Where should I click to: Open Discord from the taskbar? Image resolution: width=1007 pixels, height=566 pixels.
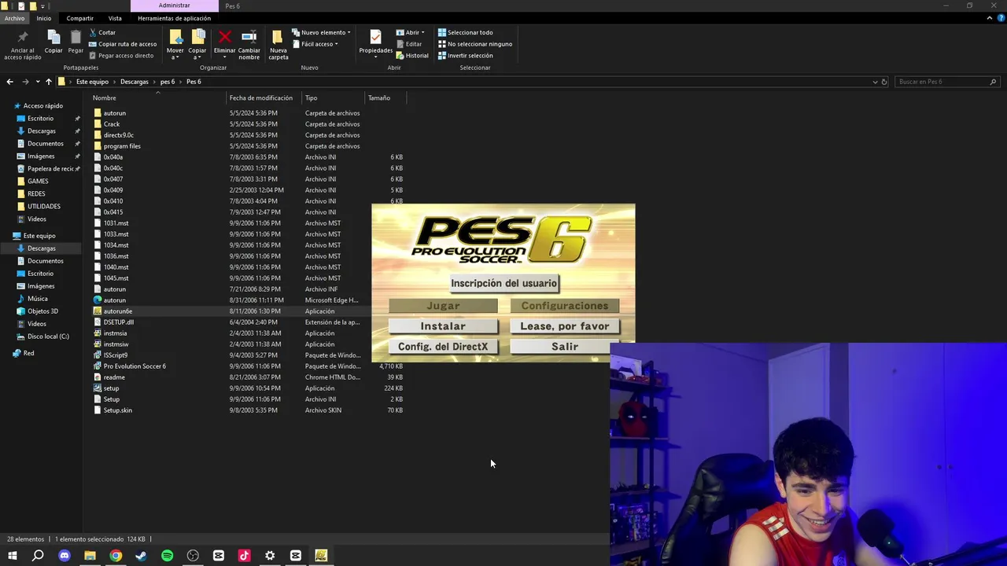[65, 556]
